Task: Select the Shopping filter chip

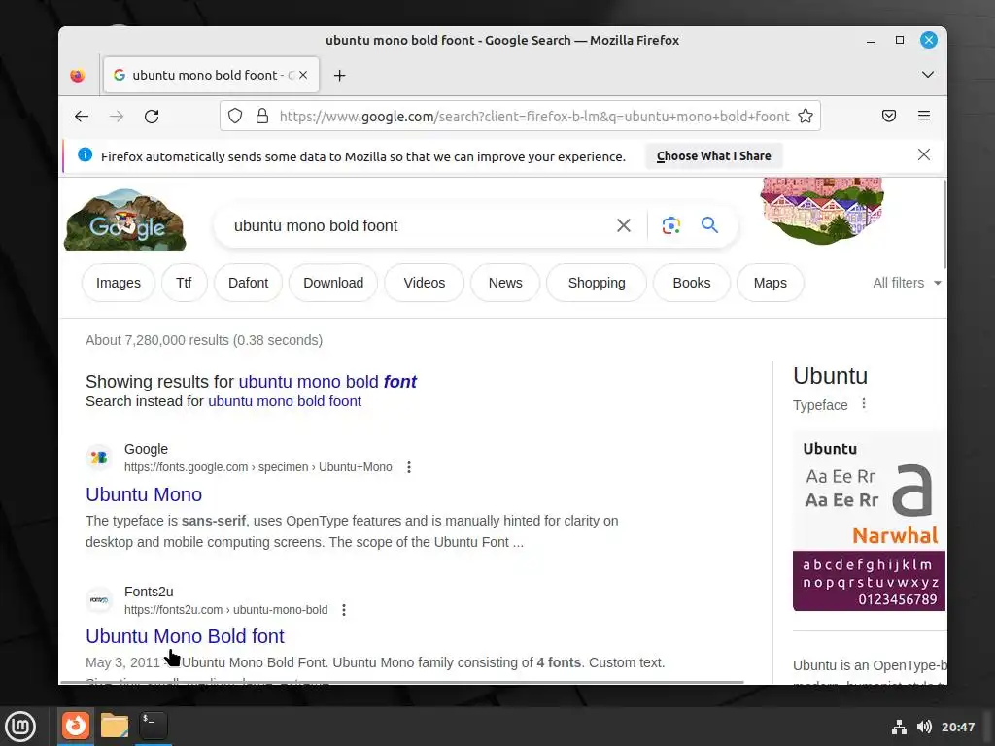Action: [597, 283]
